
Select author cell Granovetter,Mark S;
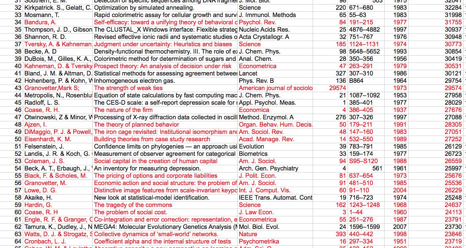pyautogui.click(x=58, y=88)
